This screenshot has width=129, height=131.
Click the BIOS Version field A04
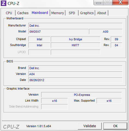point(75,74)
